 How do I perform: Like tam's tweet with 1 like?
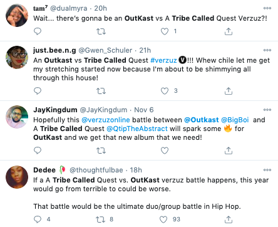[x=165, y=31]
